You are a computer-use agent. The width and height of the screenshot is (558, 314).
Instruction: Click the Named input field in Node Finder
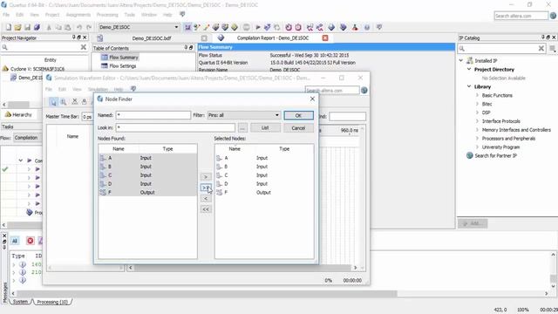pyautogui.click(x=153, y=115)
